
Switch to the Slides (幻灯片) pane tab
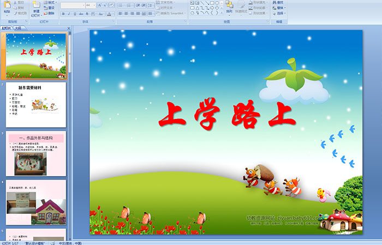[x=7, y=28]
